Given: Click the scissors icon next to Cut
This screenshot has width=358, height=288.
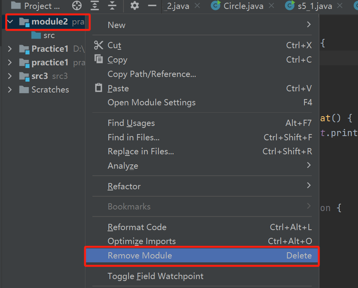Looking at the screenshot, I should [x=99, y=45].
